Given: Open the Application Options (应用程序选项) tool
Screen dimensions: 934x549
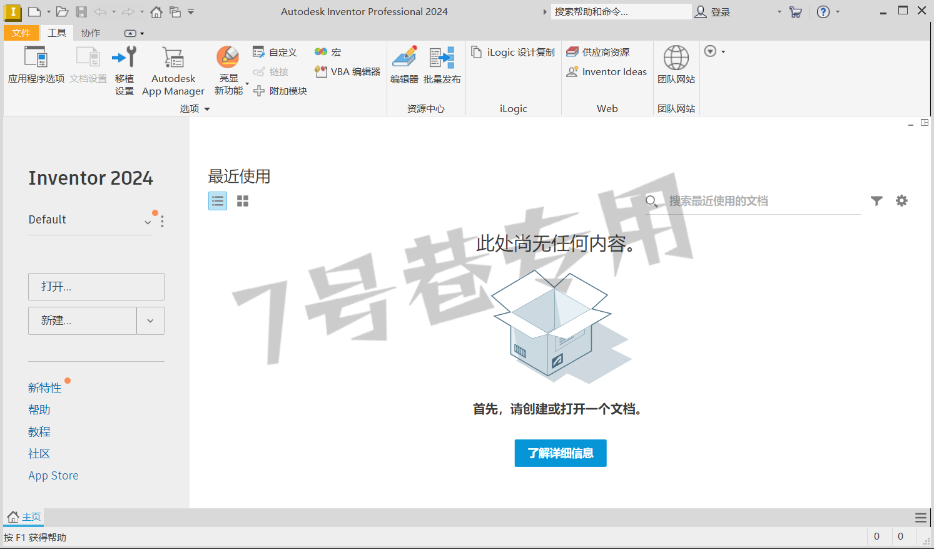Looking at the screenshot, I should [36, 65].
